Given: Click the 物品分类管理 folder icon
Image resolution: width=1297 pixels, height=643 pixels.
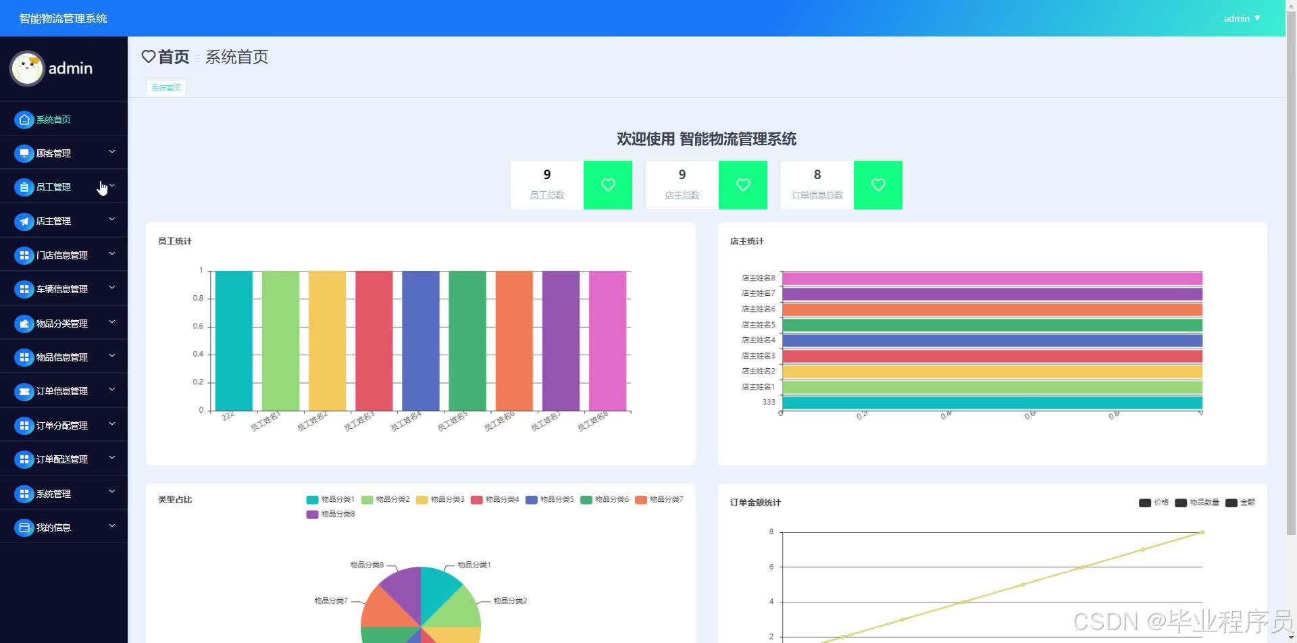Looking at the screenshot, I should (x=24, y=324).
